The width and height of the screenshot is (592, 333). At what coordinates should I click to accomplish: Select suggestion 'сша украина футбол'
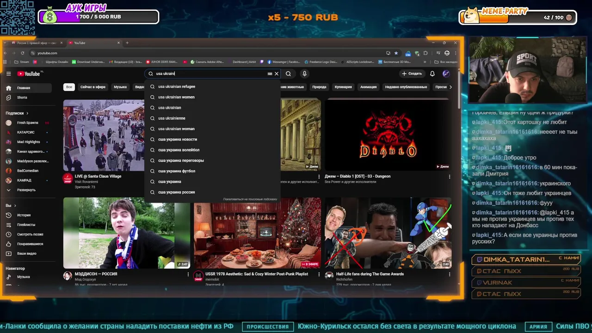(213, 171)
